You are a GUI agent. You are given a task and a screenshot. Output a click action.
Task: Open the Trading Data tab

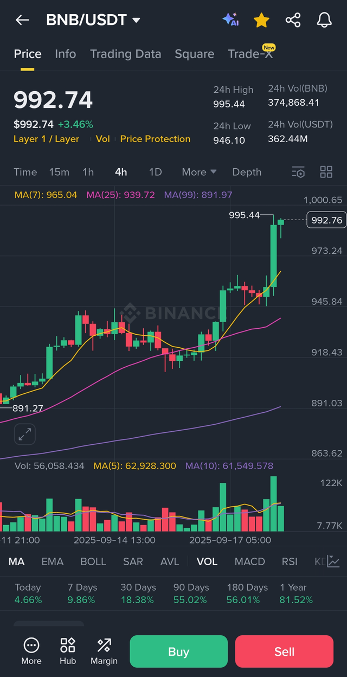pos(125,54)
